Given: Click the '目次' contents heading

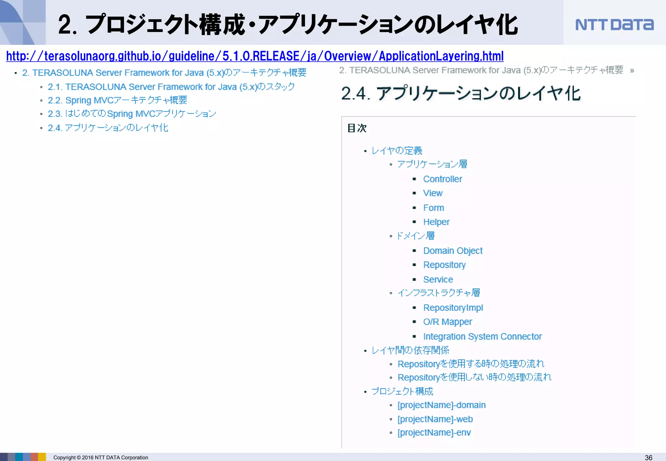Looking at the screenshot, I should (x=357, y=128).
